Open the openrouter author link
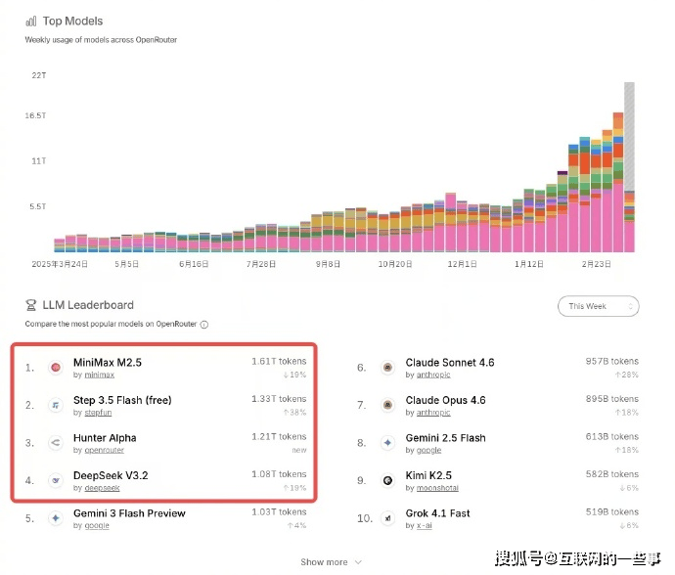This screenshot has height=575, width=675. pyautogui.click(x=104, y=450)
